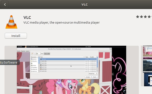The width and height of the screenshot is (152, 94).
Task: Go back using the header back arrow
Action: 5,4
